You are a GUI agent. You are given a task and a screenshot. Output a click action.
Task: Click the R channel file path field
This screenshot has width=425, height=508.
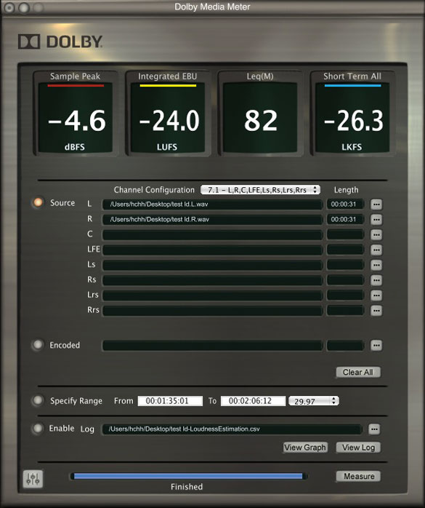click(212, 220)
